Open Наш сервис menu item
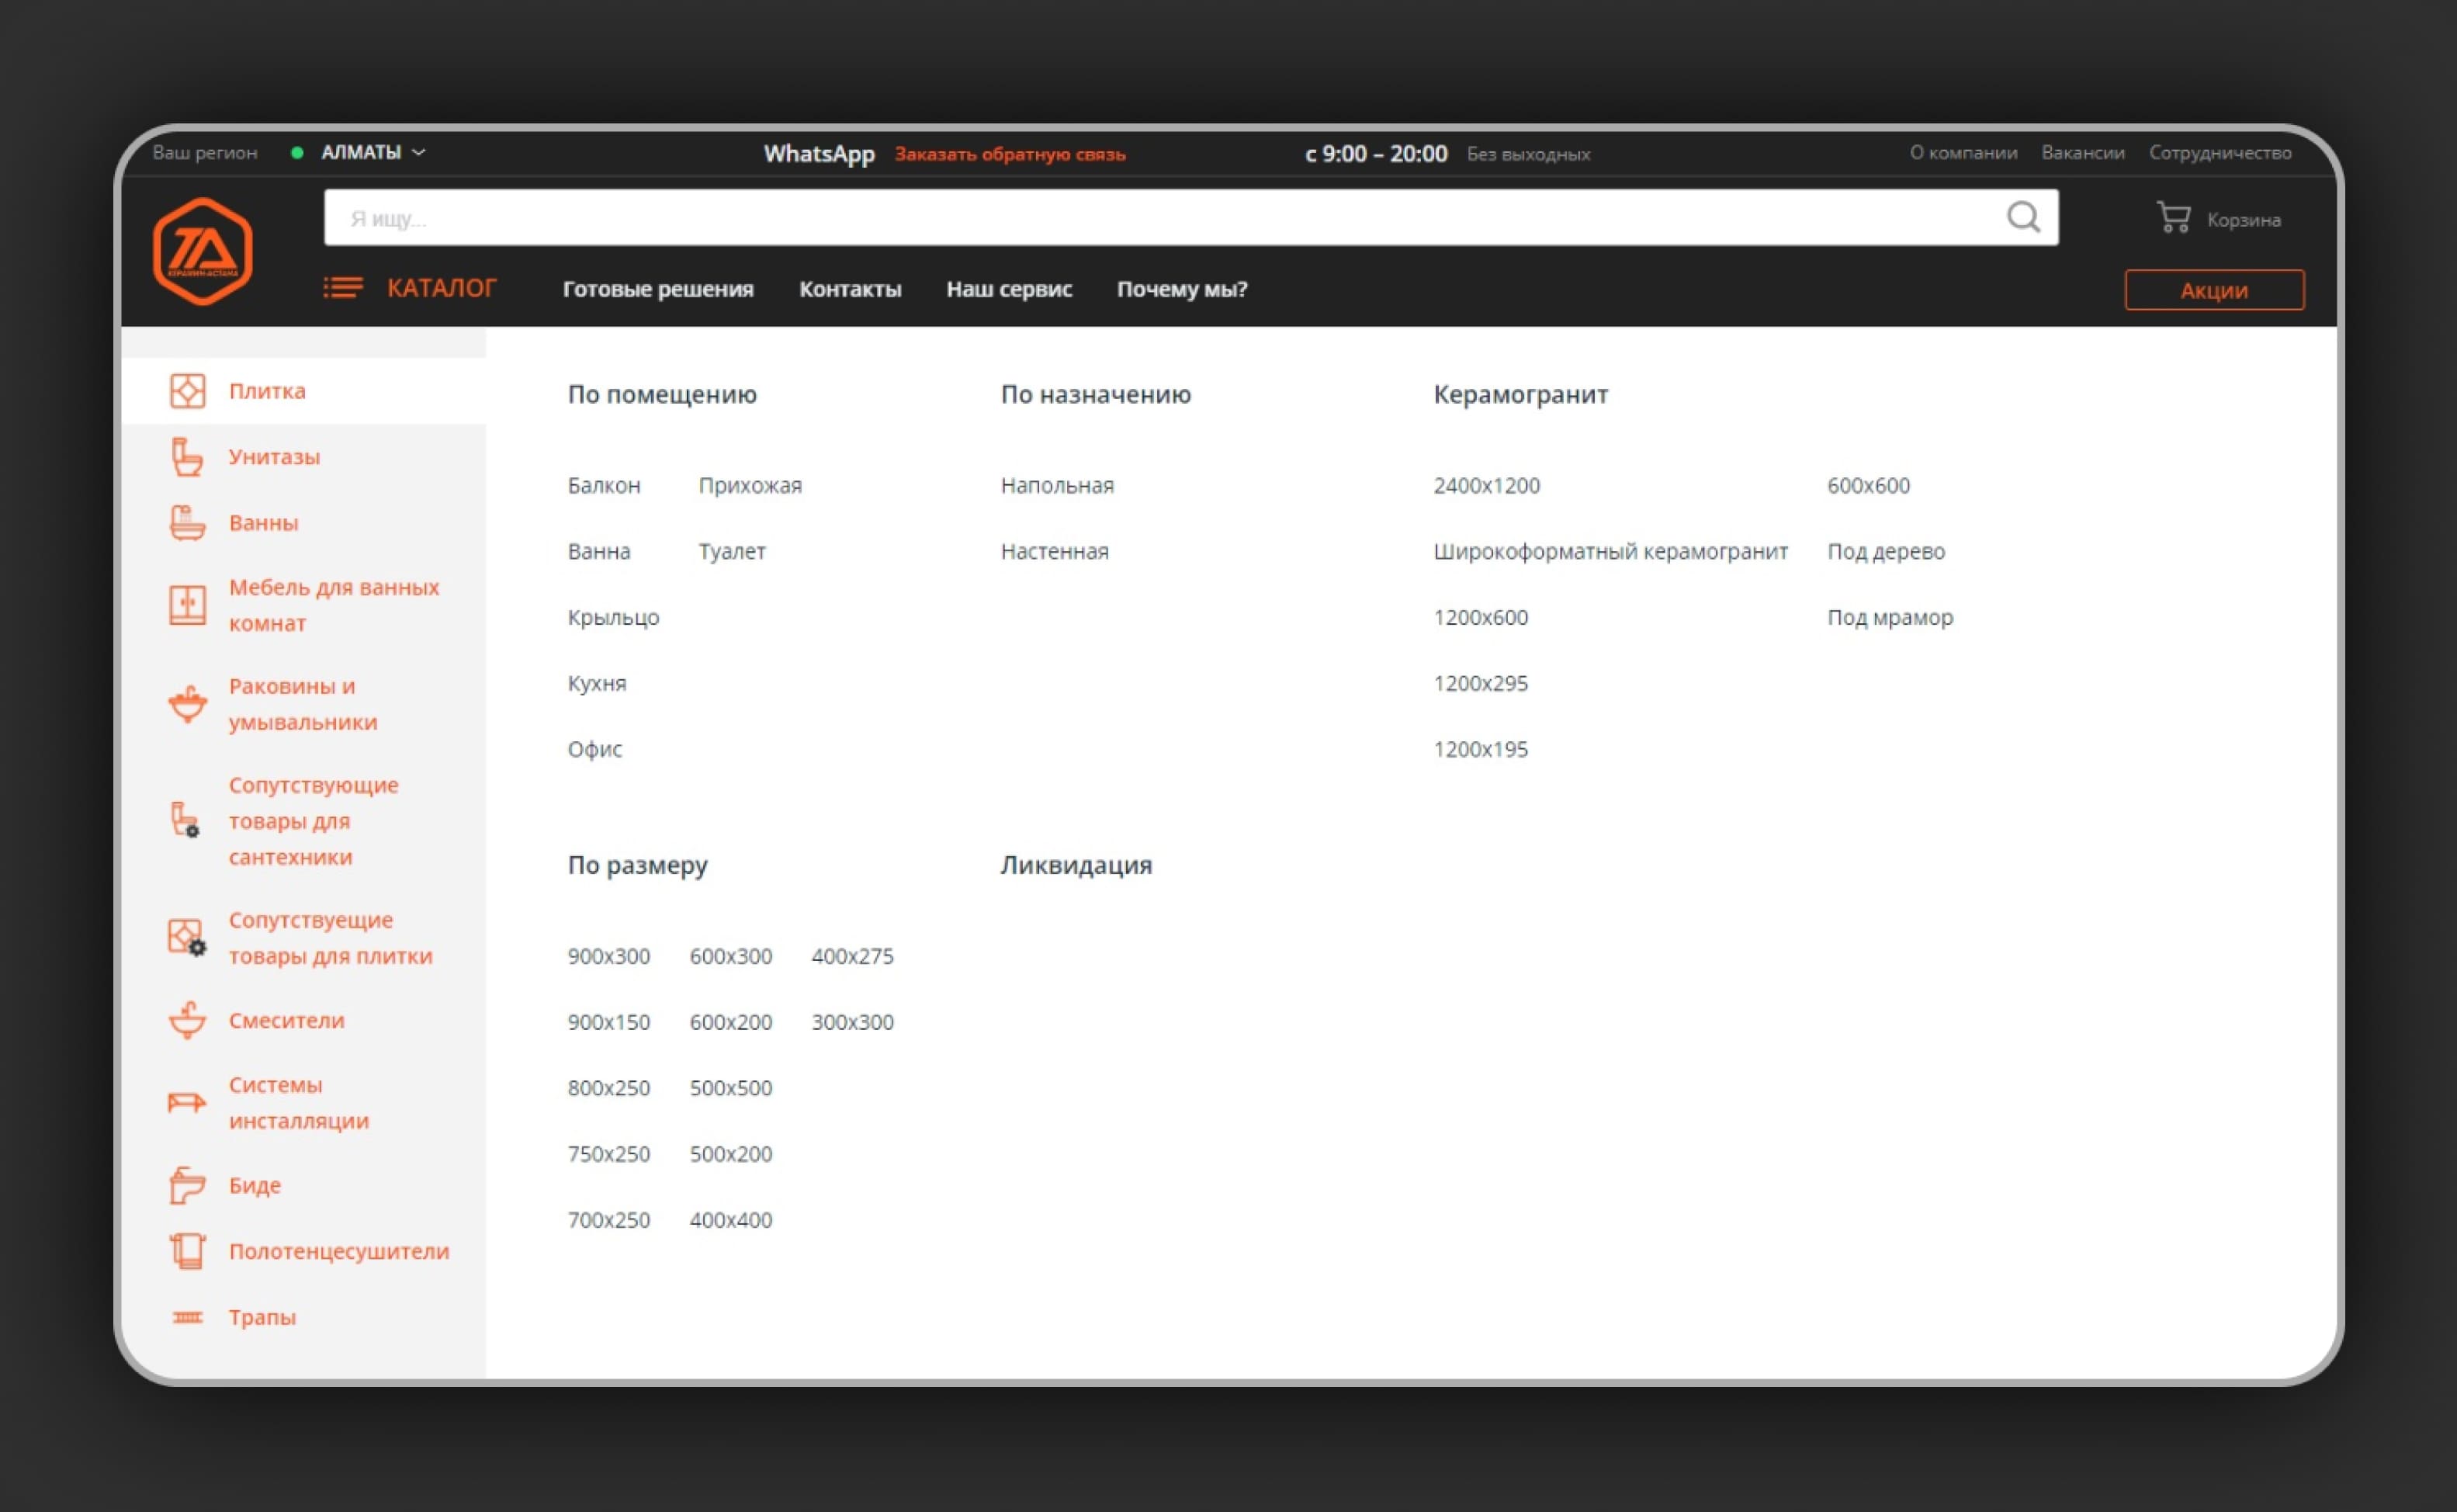Viewport: 2457px width, 1512px height. click(x=1009, y=289)
